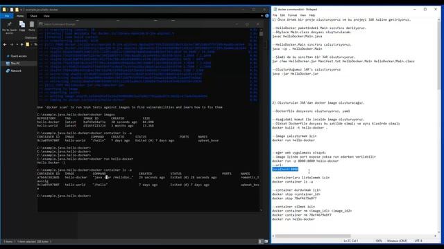Image resolution: width=444 pixels, height=249 pixels.
Task: Click Notepad vertical scrollbar down arrow
Action: point(439,232)
